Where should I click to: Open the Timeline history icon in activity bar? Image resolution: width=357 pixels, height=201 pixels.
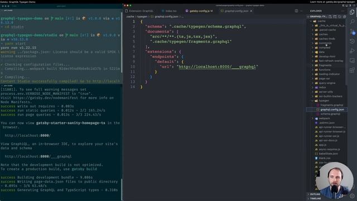(x=352, y=41)
